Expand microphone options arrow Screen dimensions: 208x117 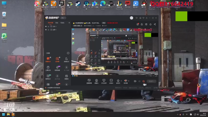point(121,81)
